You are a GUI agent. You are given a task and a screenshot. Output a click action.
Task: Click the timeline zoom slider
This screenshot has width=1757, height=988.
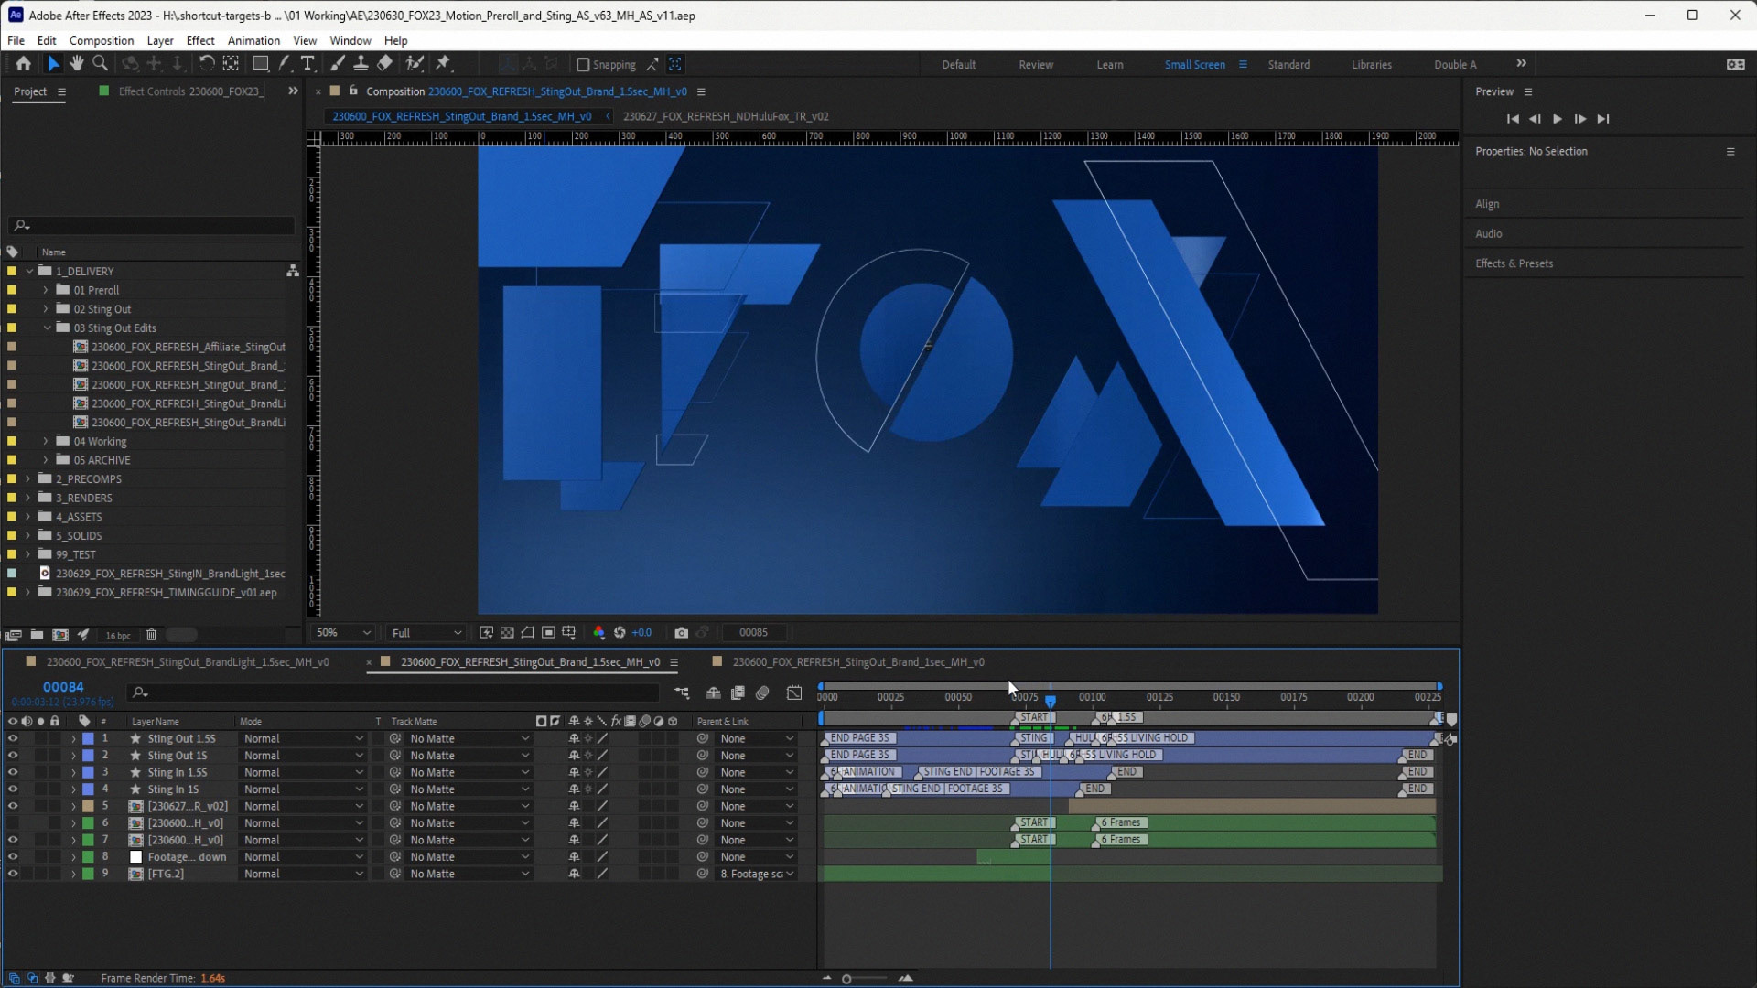point(847,979)
